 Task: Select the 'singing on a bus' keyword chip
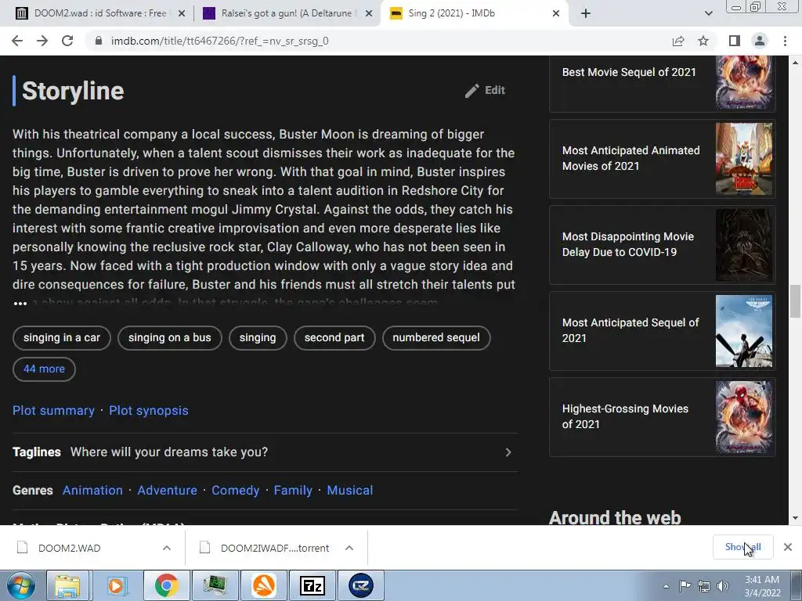tap(169, 338)
